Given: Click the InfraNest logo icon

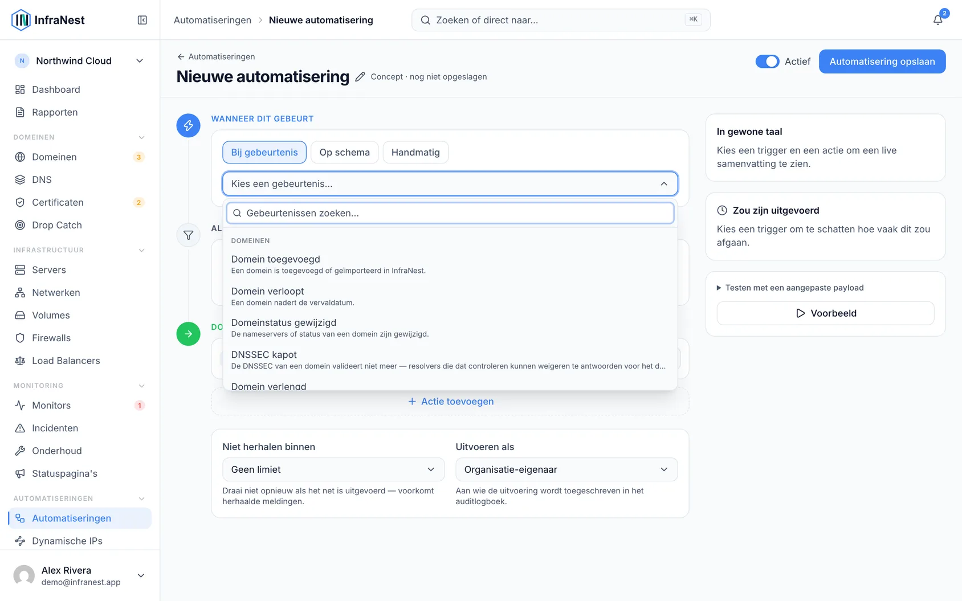Looking at the screenshot, I should point(21,20).
